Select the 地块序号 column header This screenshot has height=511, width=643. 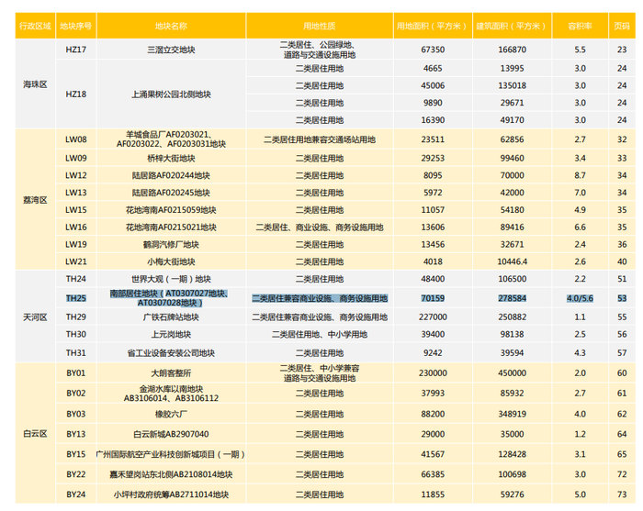tap(76, 26)
